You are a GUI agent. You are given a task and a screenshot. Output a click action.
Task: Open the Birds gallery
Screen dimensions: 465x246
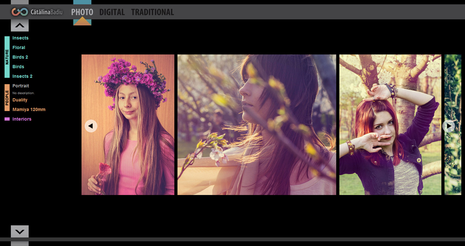click(x=18, y=67)
